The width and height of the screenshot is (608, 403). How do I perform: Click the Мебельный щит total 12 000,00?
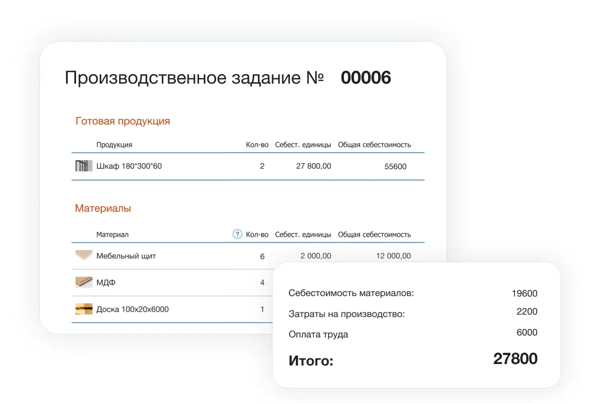(393, 256)
